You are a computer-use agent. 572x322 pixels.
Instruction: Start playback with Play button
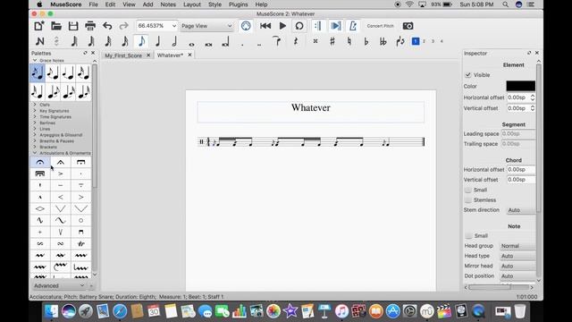282,26
